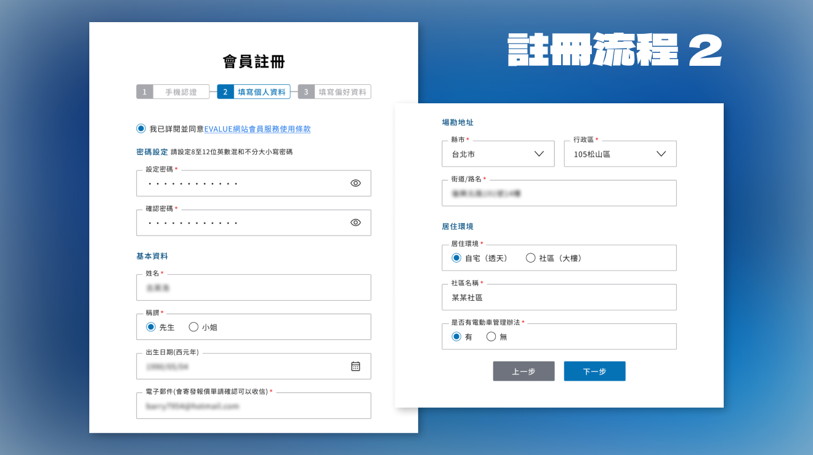Click the 電子郵件 input field
Image resolution: width=813 pixels, height=455 pixels.
click(x=254, y=406)
